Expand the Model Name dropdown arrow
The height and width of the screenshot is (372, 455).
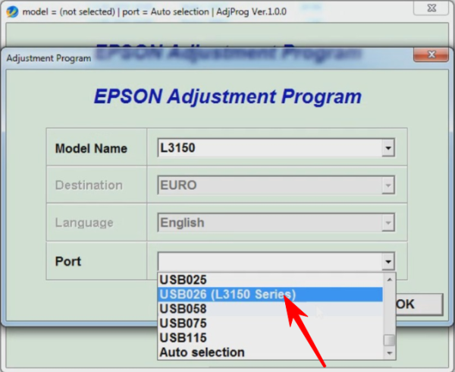coord(388,148)
